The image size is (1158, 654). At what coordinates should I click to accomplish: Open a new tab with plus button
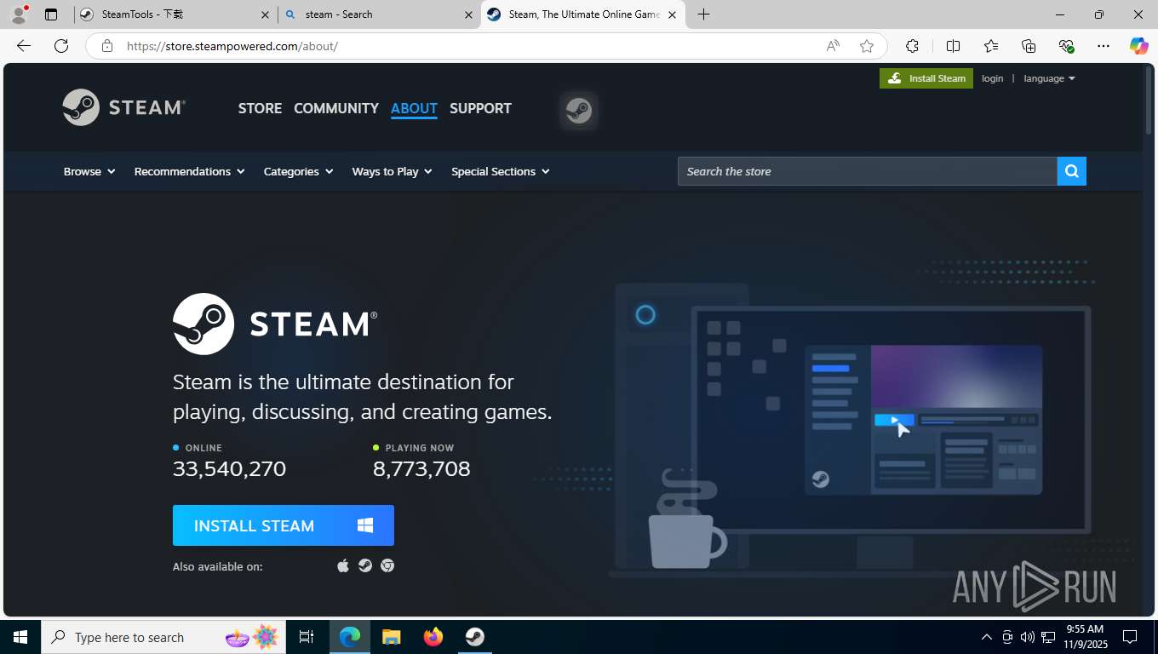tap(703, 14)
